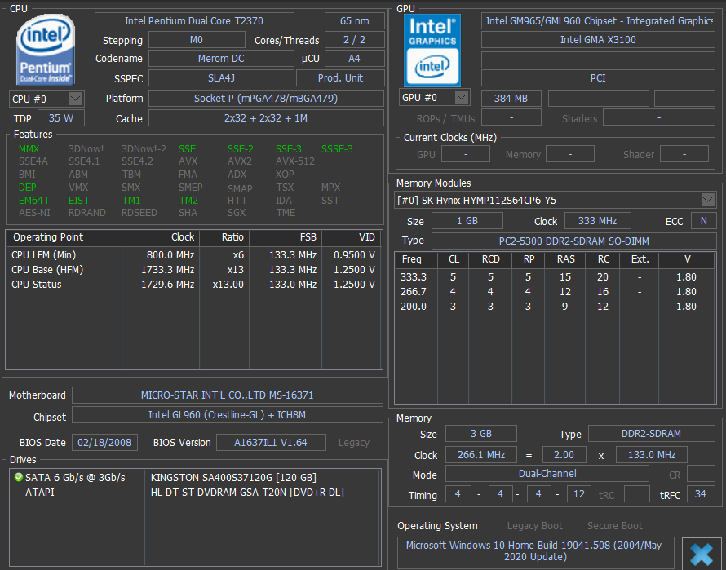726x570 pixels.
Task: Click the Dual-Channel mode field
Action: click(x=547, y=473)
